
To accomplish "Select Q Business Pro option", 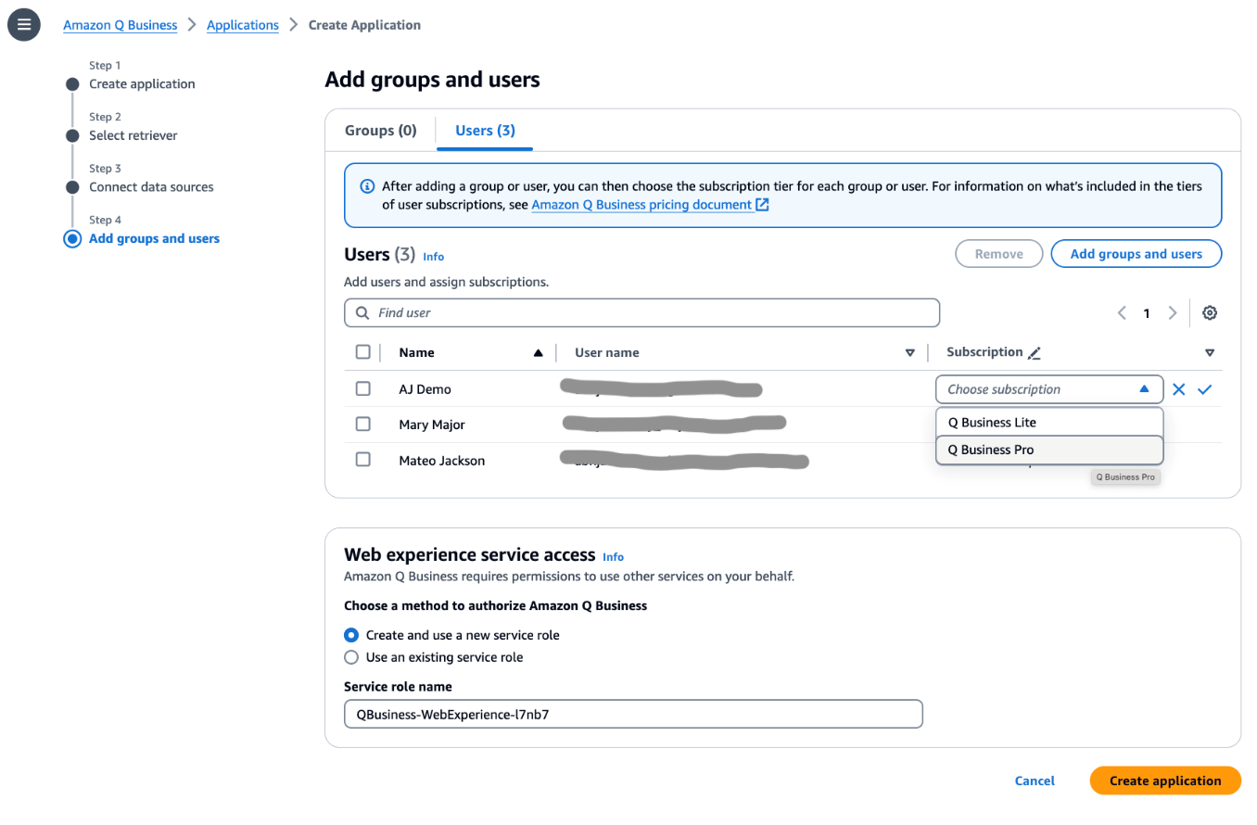I will pyautogui.click(x=1049, y=450).
